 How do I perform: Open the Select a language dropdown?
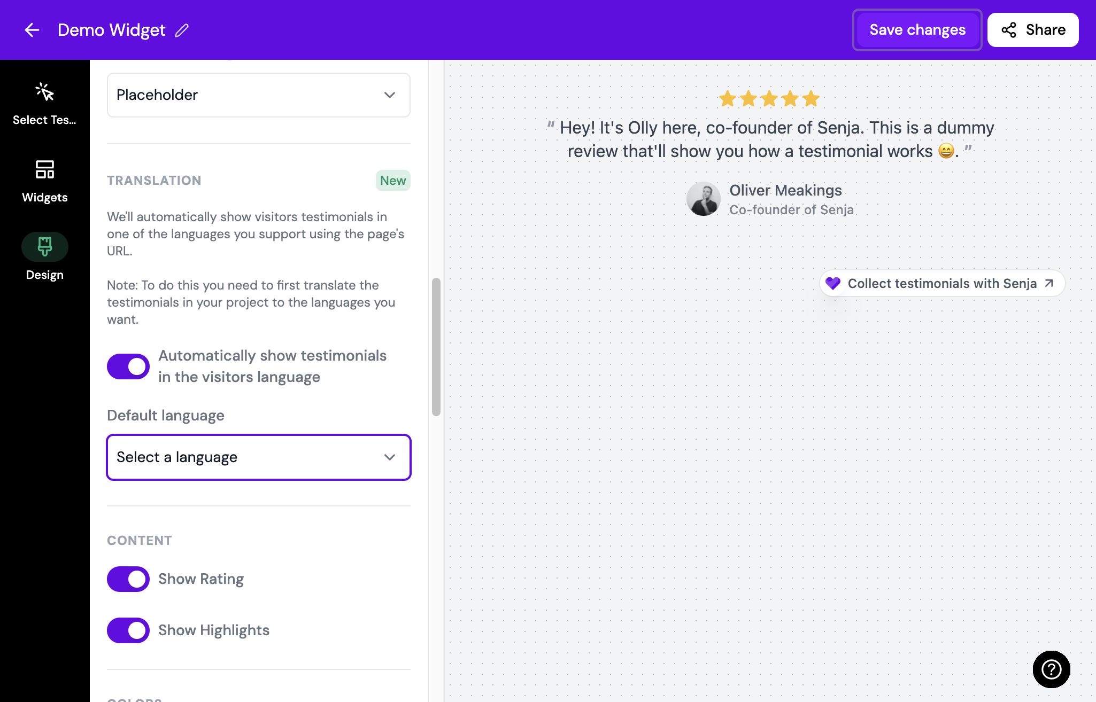[x=259, y=457]
